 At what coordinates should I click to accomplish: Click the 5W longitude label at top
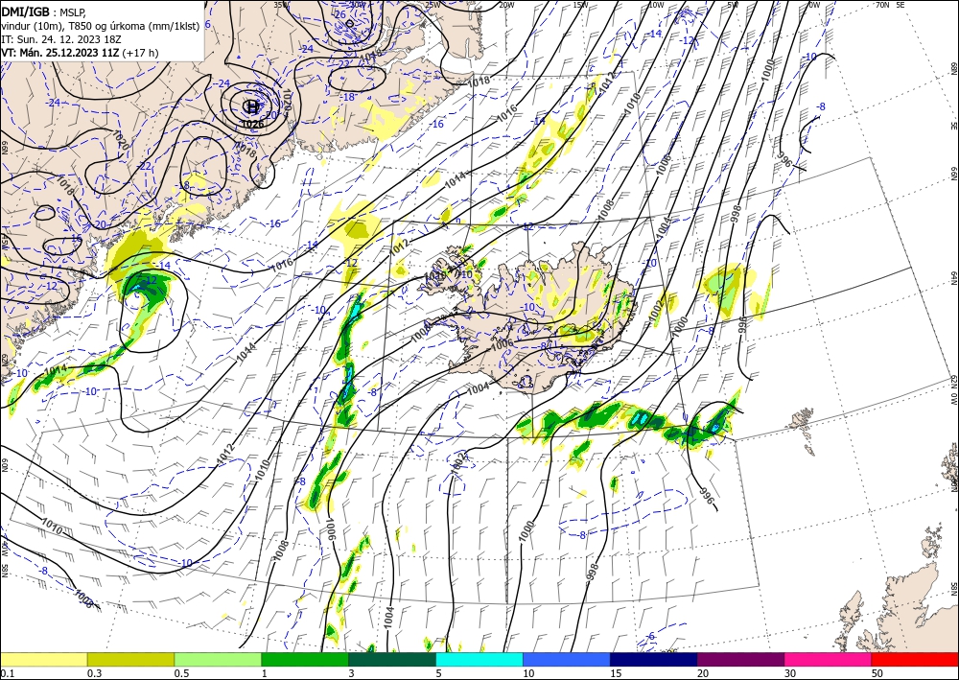tap(734, 5)
